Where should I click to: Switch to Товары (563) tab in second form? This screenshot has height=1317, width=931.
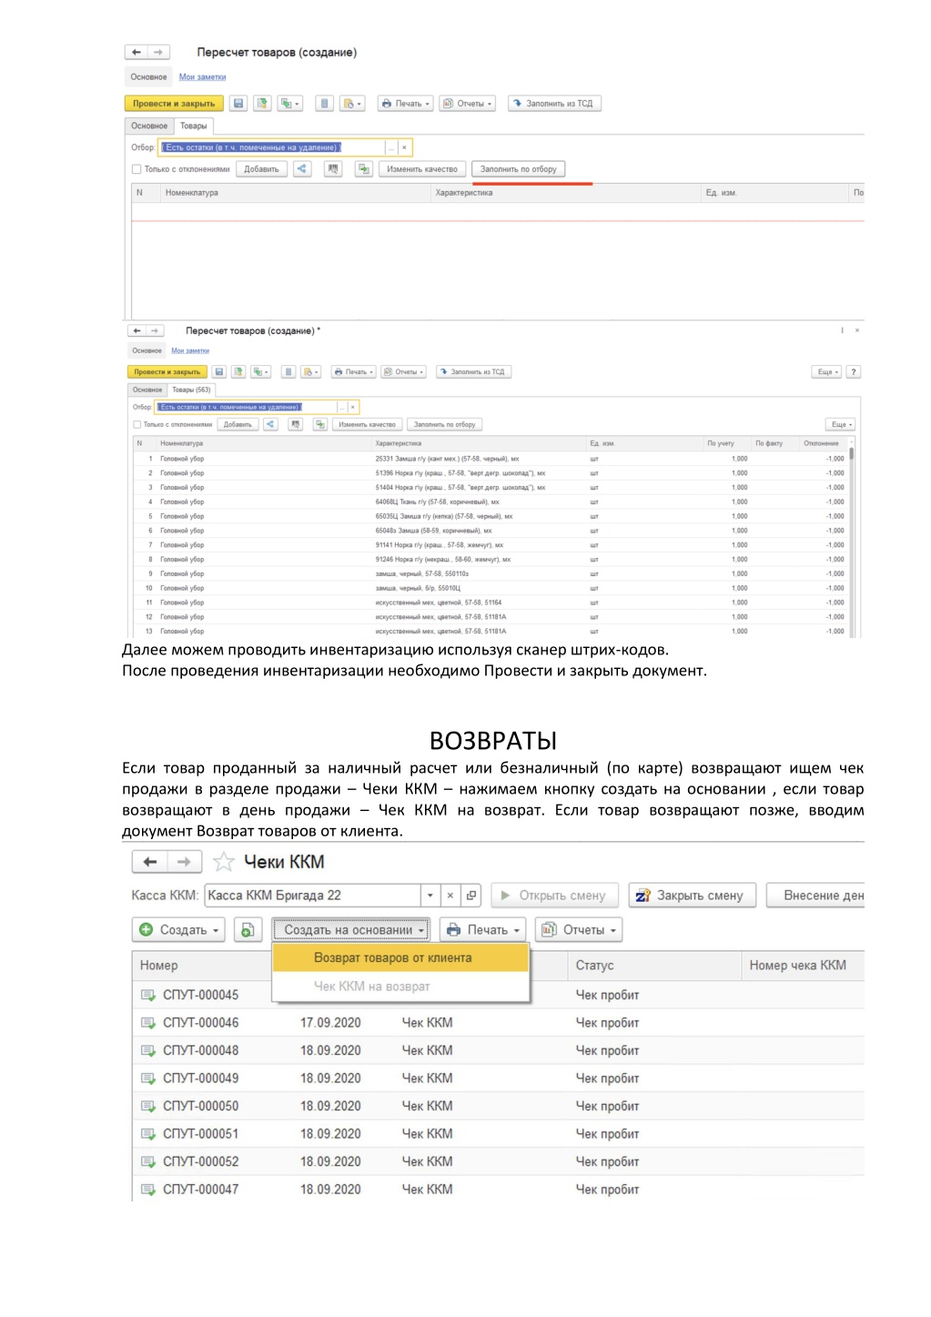click(x=191, y=390)
